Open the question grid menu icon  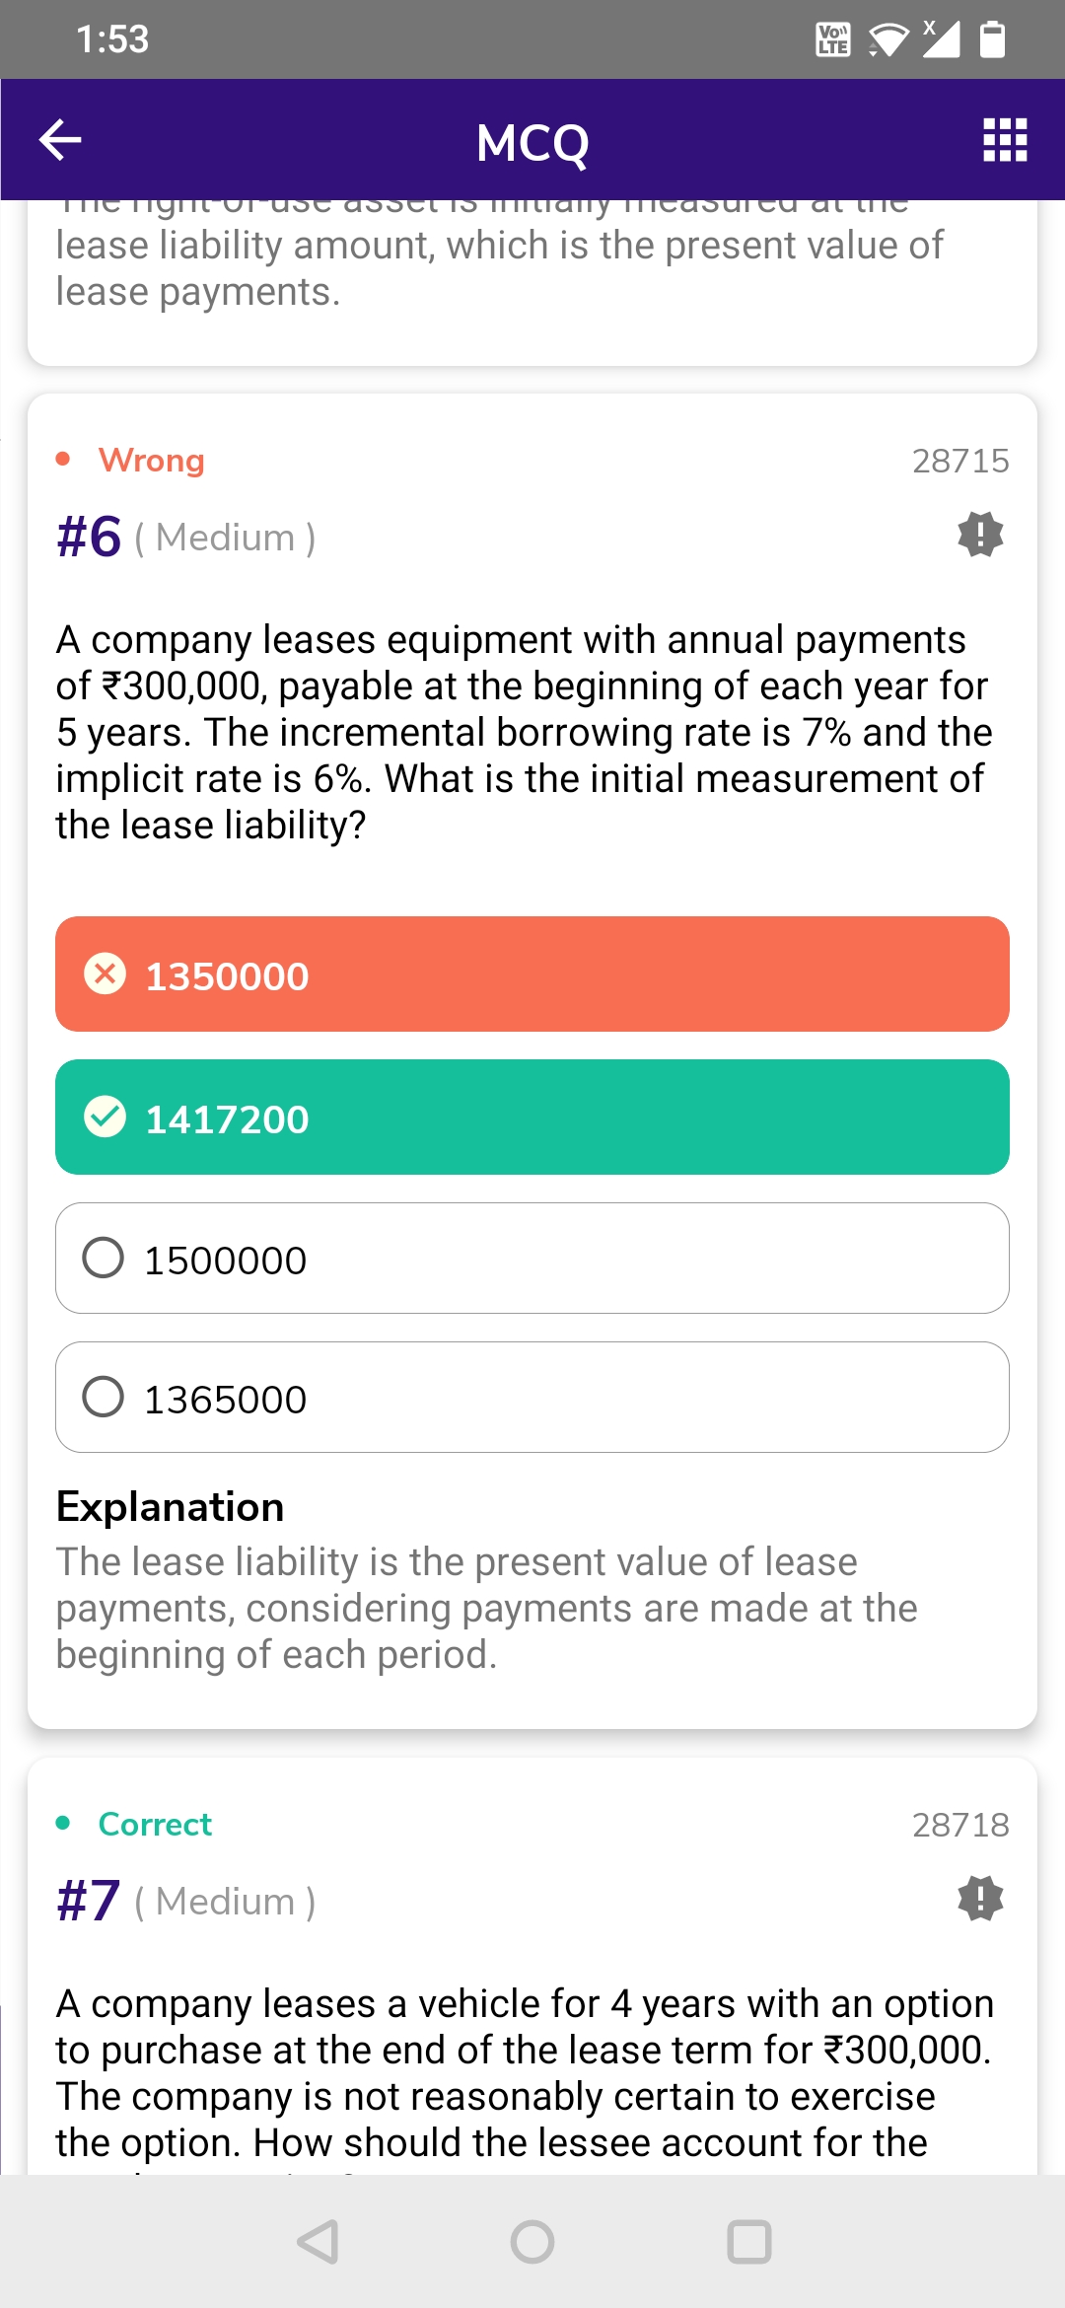[1005, 140]
